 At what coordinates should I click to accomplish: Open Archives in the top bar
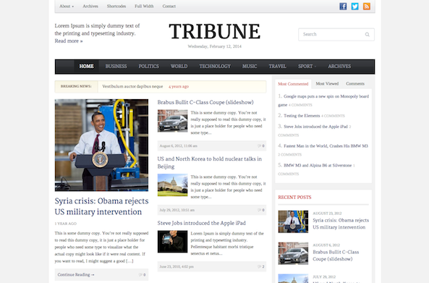pos(90,6)
